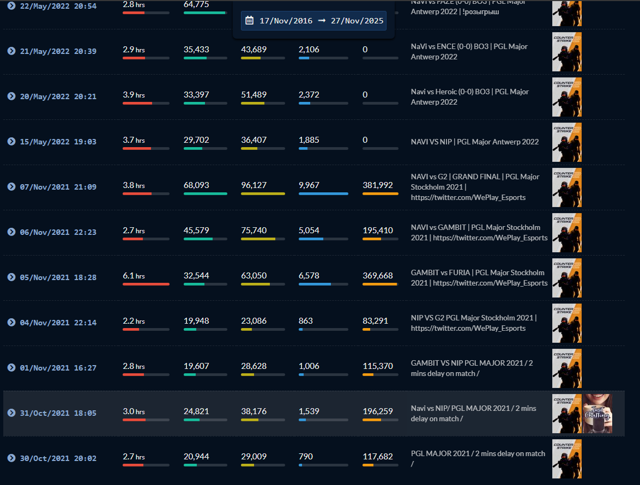
Task: Open date link 05/Nov/2021 18:28
Action: tap(58, 278)
